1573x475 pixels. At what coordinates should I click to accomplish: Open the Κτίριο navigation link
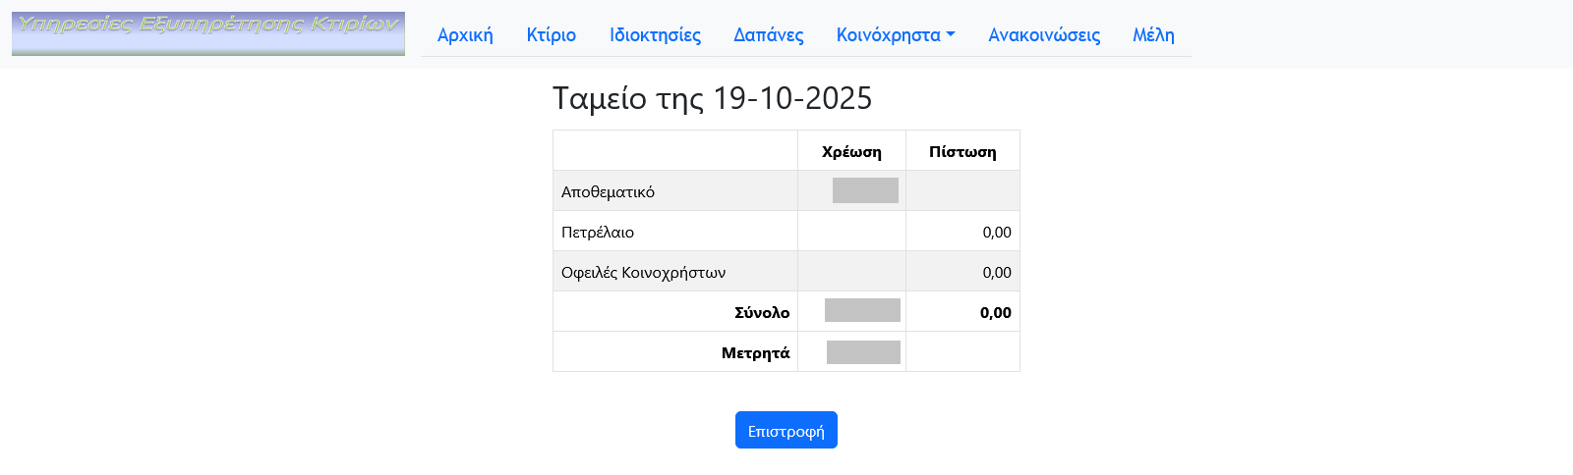pos(552,35)
